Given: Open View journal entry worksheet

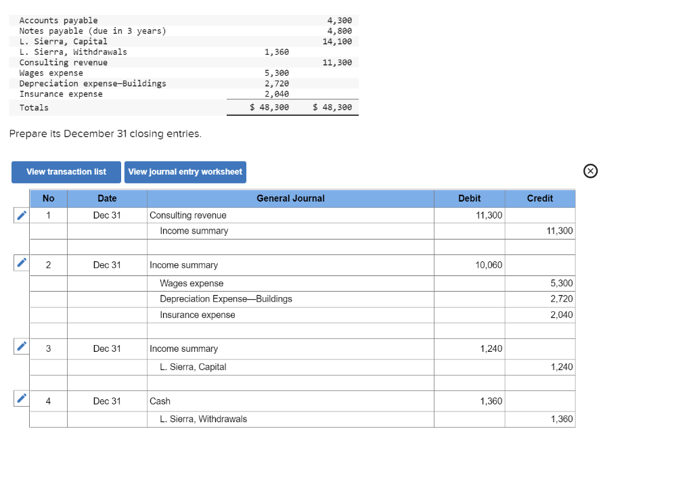Looking at the screenshot, I should pyautogui.click(x=185, y=172).
